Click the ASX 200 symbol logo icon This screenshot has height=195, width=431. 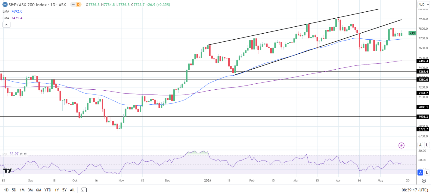pyautogui.click(x=5, y=4)
